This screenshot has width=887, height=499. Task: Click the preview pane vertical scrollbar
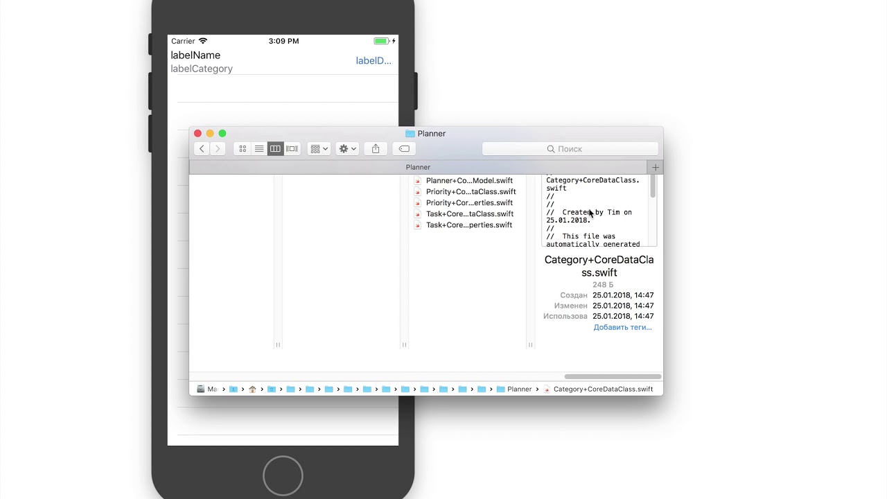point(653,187)
